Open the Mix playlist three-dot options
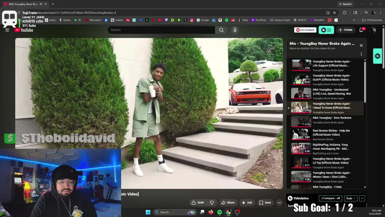Viewport: 385px width, 217px height. [361, 54]
